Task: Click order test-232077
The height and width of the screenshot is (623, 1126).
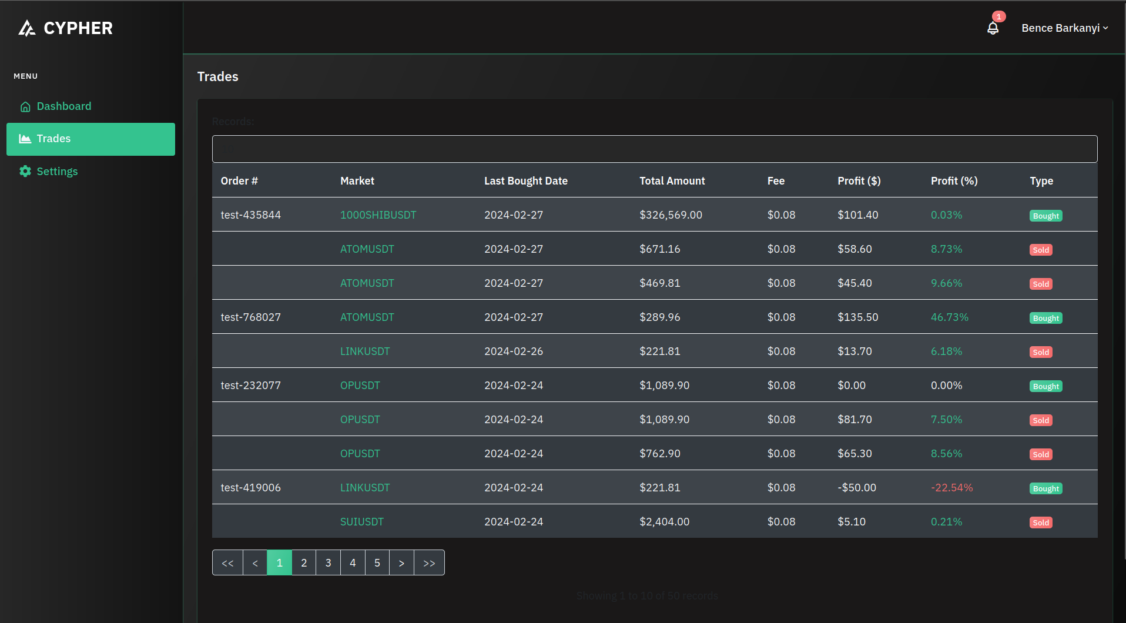Action: point(250,386)
